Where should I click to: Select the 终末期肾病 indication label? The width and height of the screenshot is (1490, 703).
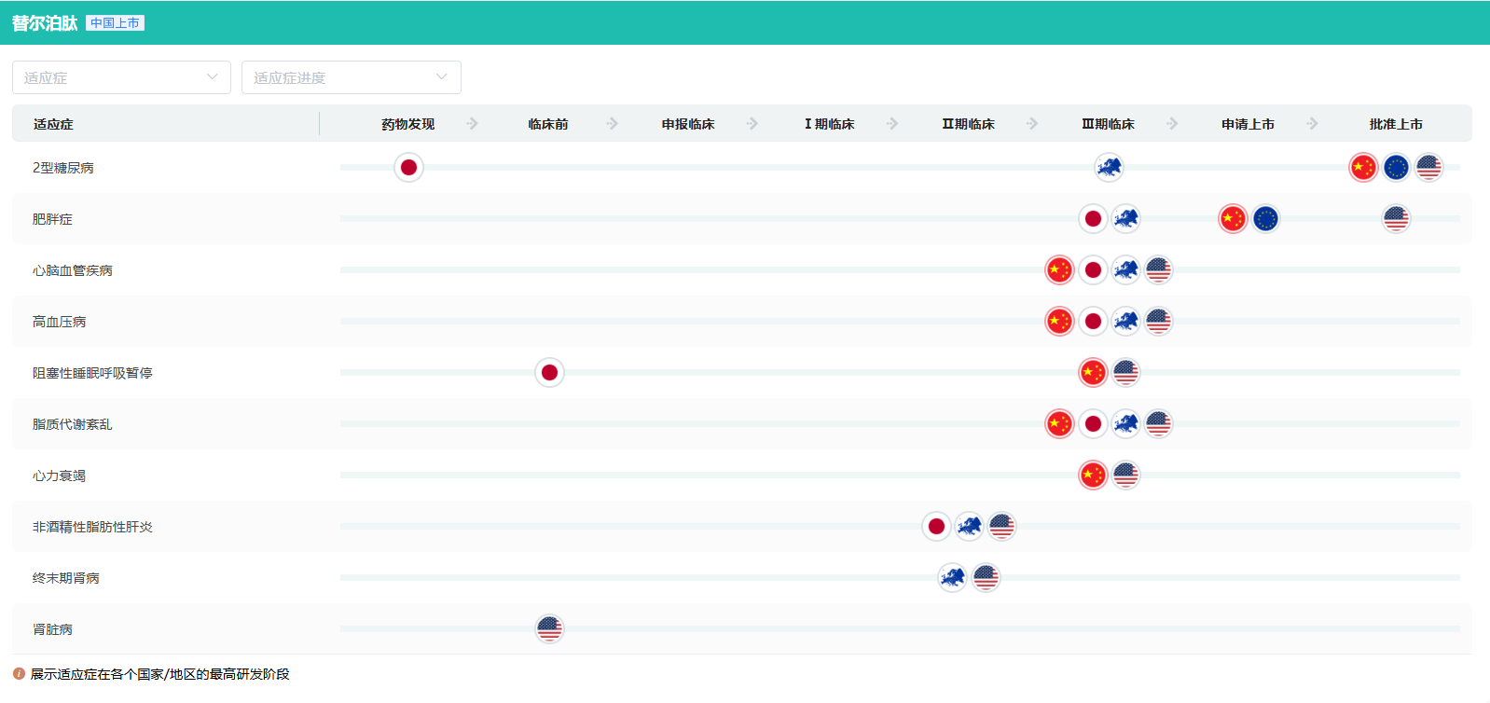[66, 578]
